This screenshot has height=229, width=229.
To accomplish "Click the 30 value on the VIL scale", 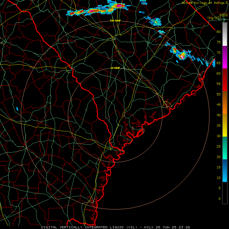I will 219,136.
